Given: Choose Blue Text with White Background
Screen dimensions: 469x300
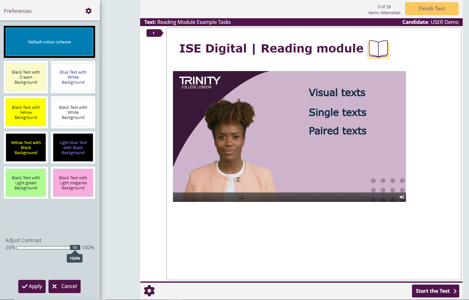Looking at the screenshot, I should coord(73,77).
